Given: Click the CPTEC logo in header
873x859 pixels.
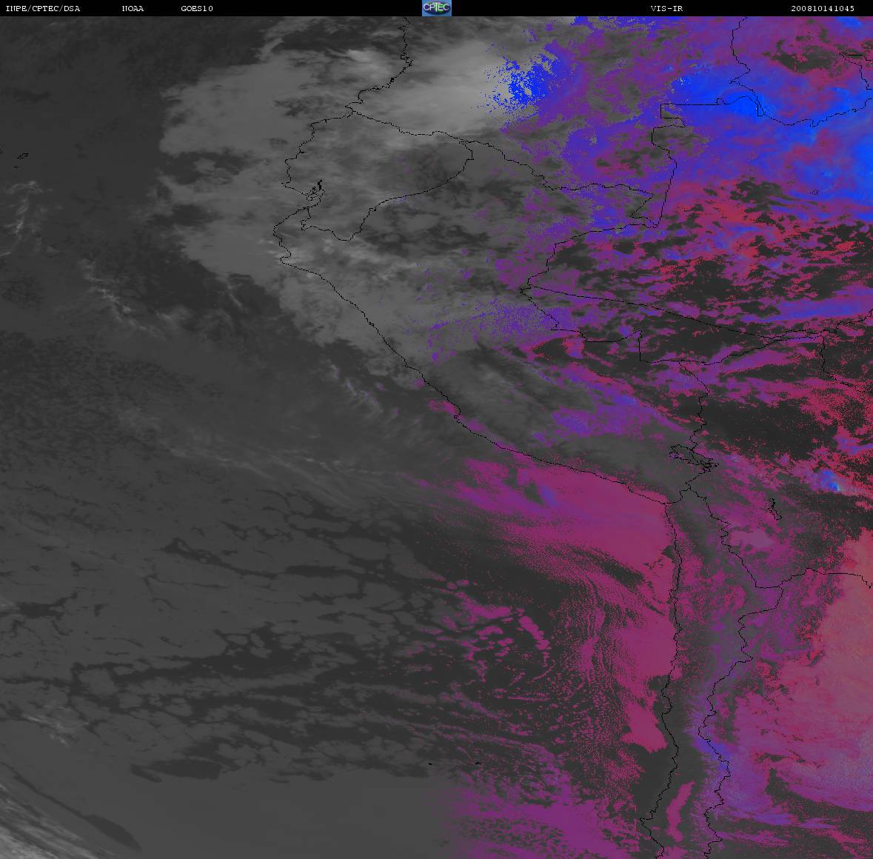Looking at the screenshot, I should coord(437,8).
